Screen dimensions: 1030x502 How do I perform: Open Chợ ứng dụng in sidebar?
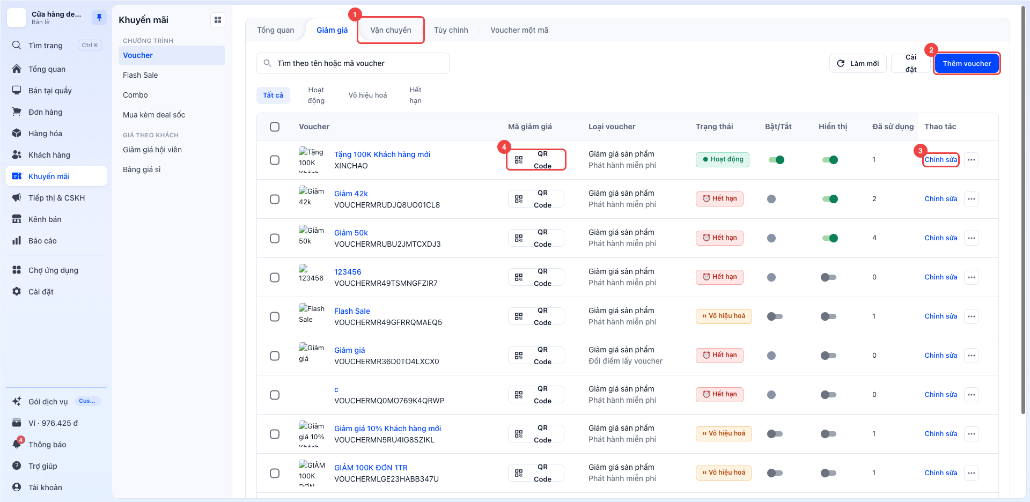[56, 270]
